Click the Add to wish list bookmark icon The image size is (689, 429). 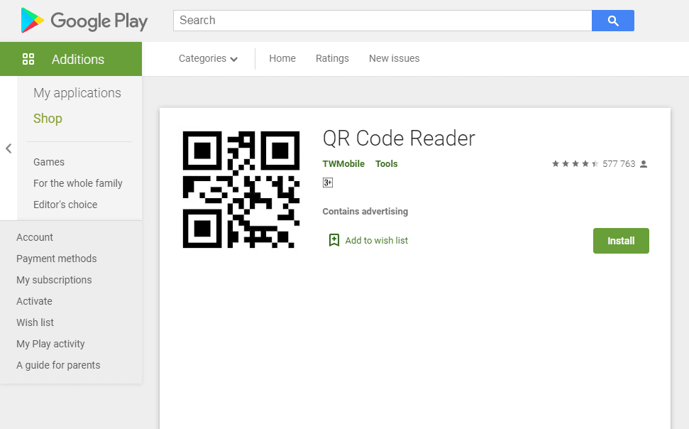[334, 240]
